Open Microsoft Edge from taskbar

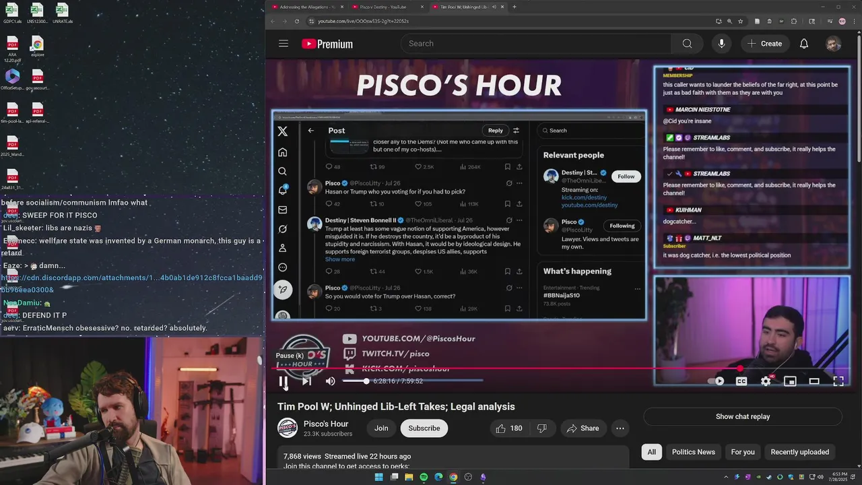click(x=438, y=477)
